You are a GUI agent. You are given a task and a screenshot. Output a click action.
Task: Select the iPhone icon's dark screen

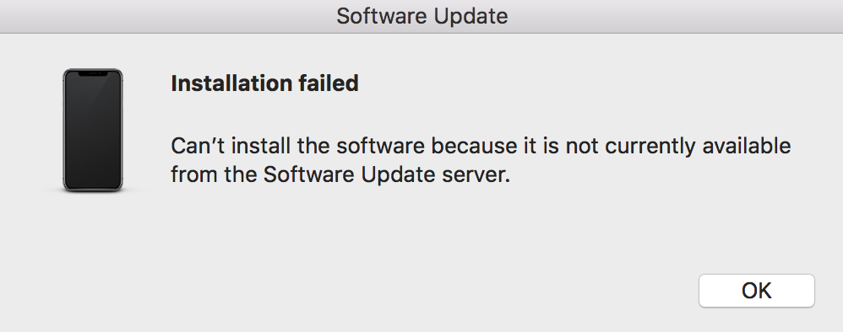point(93,130)
